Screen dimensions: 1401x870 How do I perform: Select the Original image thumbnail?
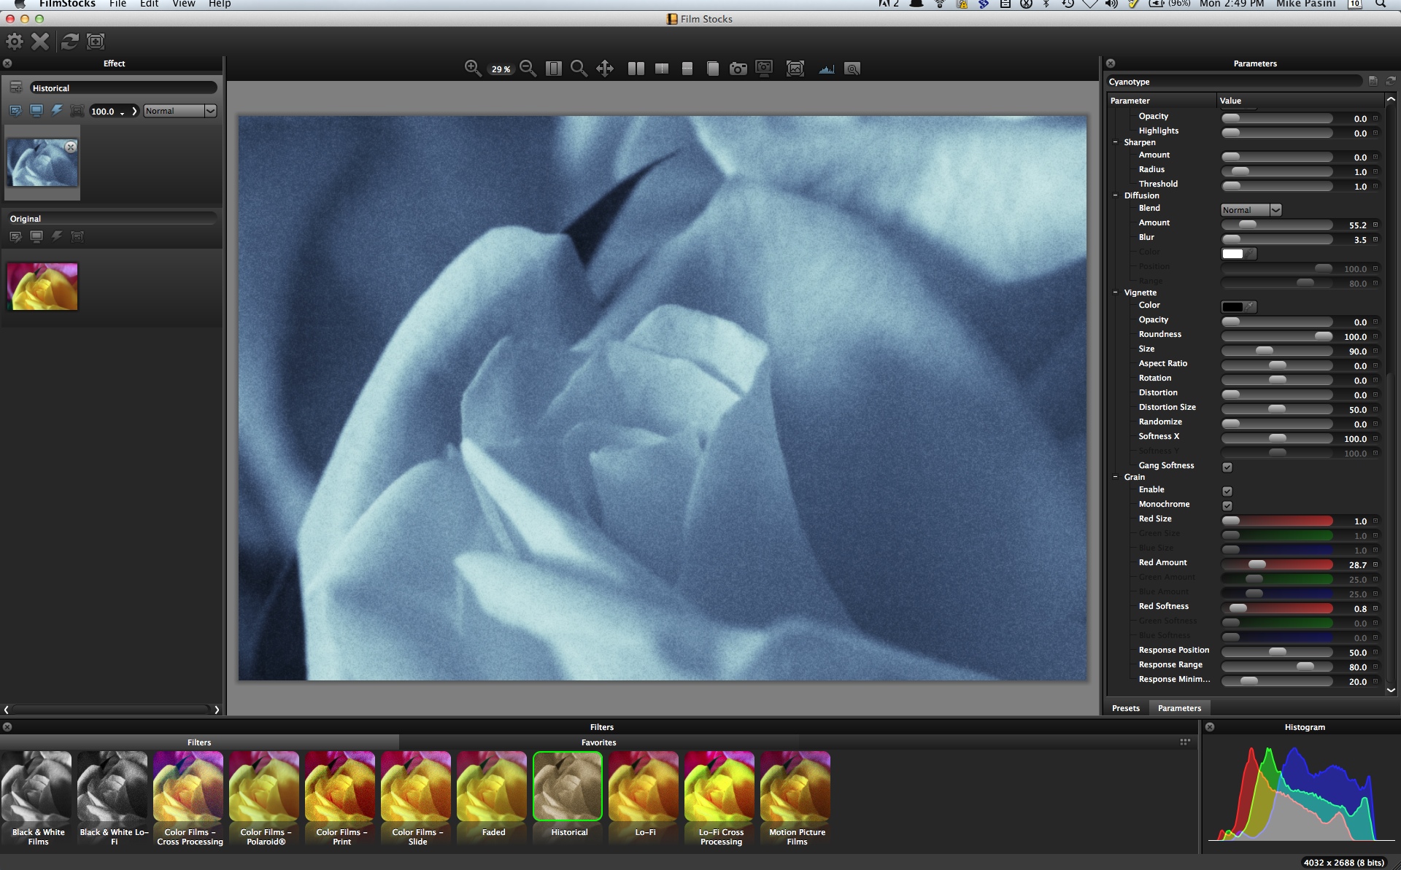[42, 287]
